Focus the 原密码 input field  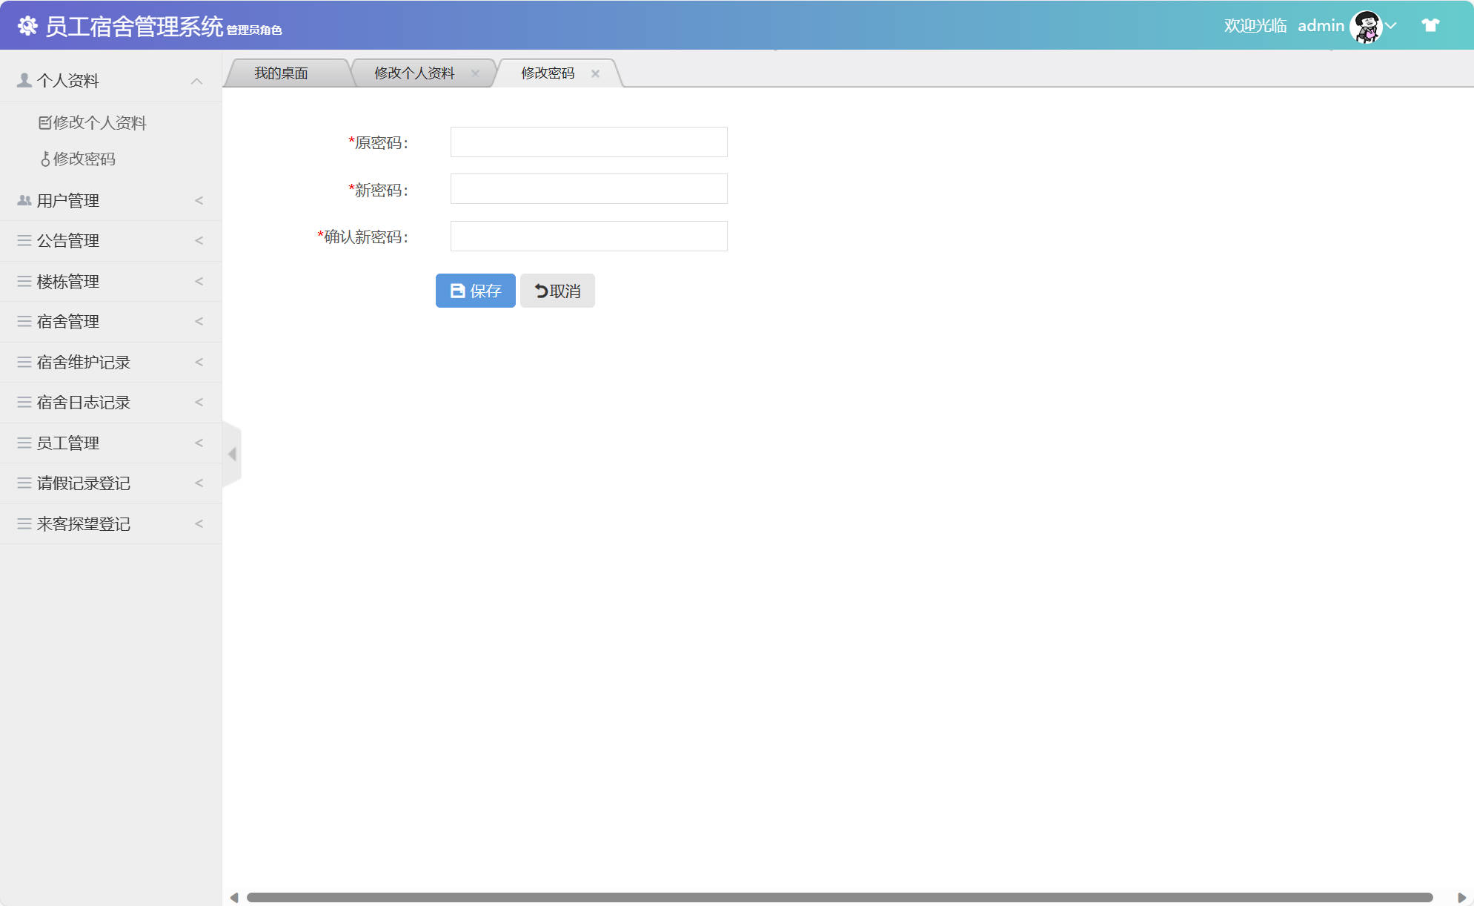588,142
